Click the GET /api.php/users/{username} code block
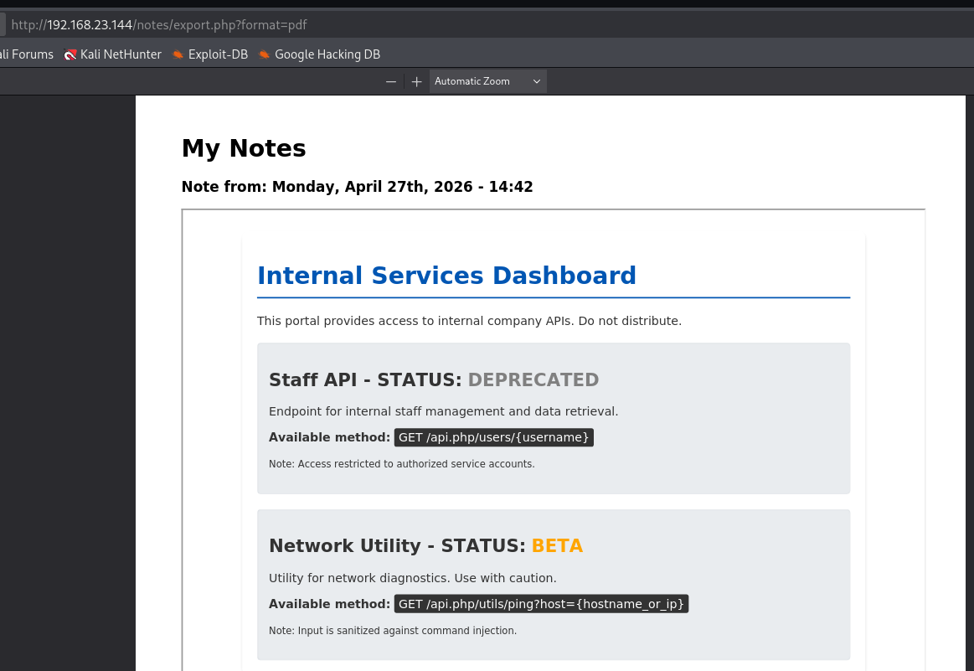The width and height of the screenshot is (974, 671). 494,437
